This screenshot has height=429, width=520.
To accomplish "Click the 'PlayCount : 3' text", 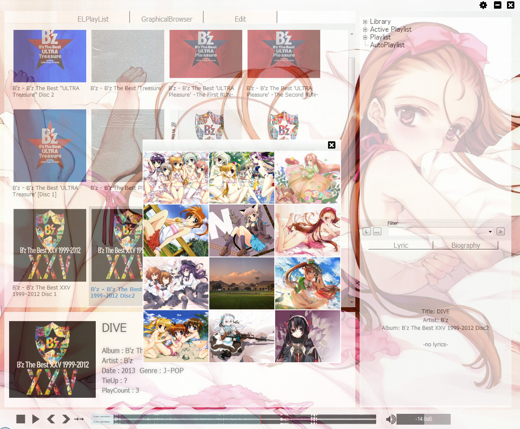I will pos(120,390).
